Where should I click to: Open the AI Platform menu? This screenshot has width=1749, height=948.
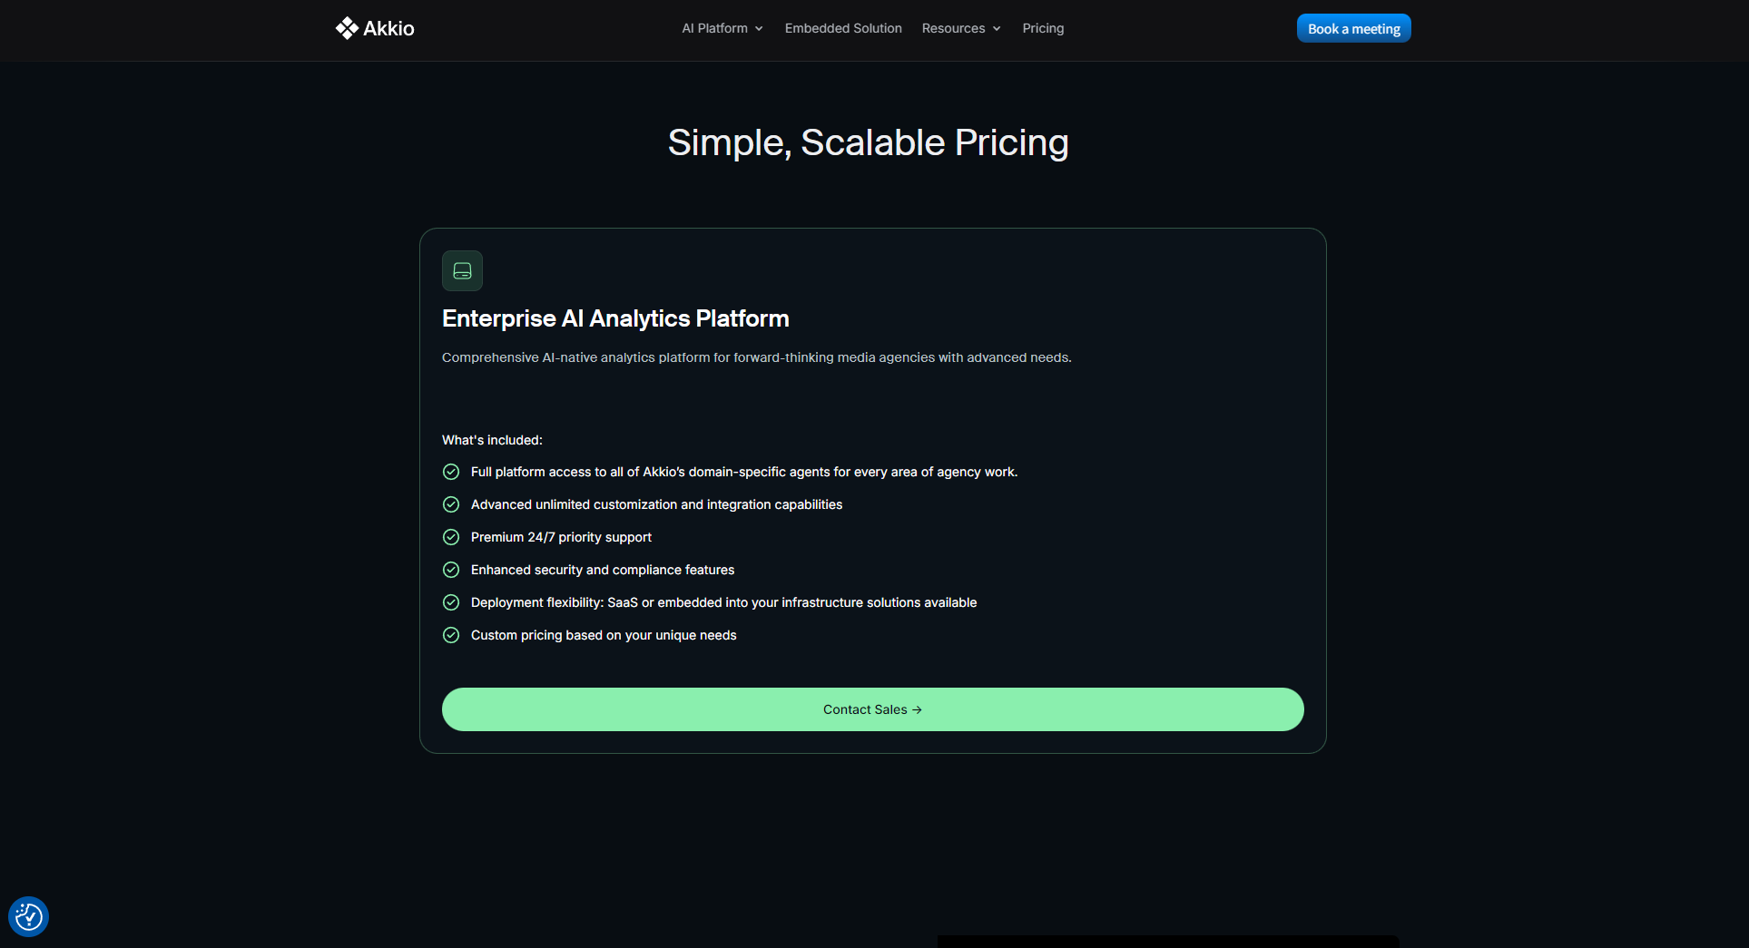coord(715,28)
